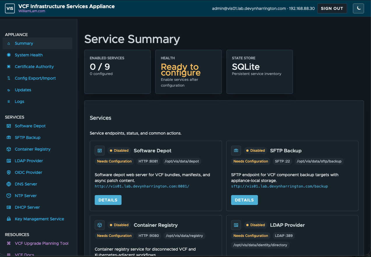Open DNS Server in sidebar
Screen dimensions: 371x257
pyautogui.click(x=37, y=184)
